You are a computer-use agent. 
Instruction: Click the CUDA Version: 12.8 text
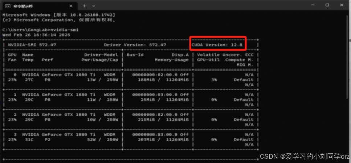coord(217,45)
